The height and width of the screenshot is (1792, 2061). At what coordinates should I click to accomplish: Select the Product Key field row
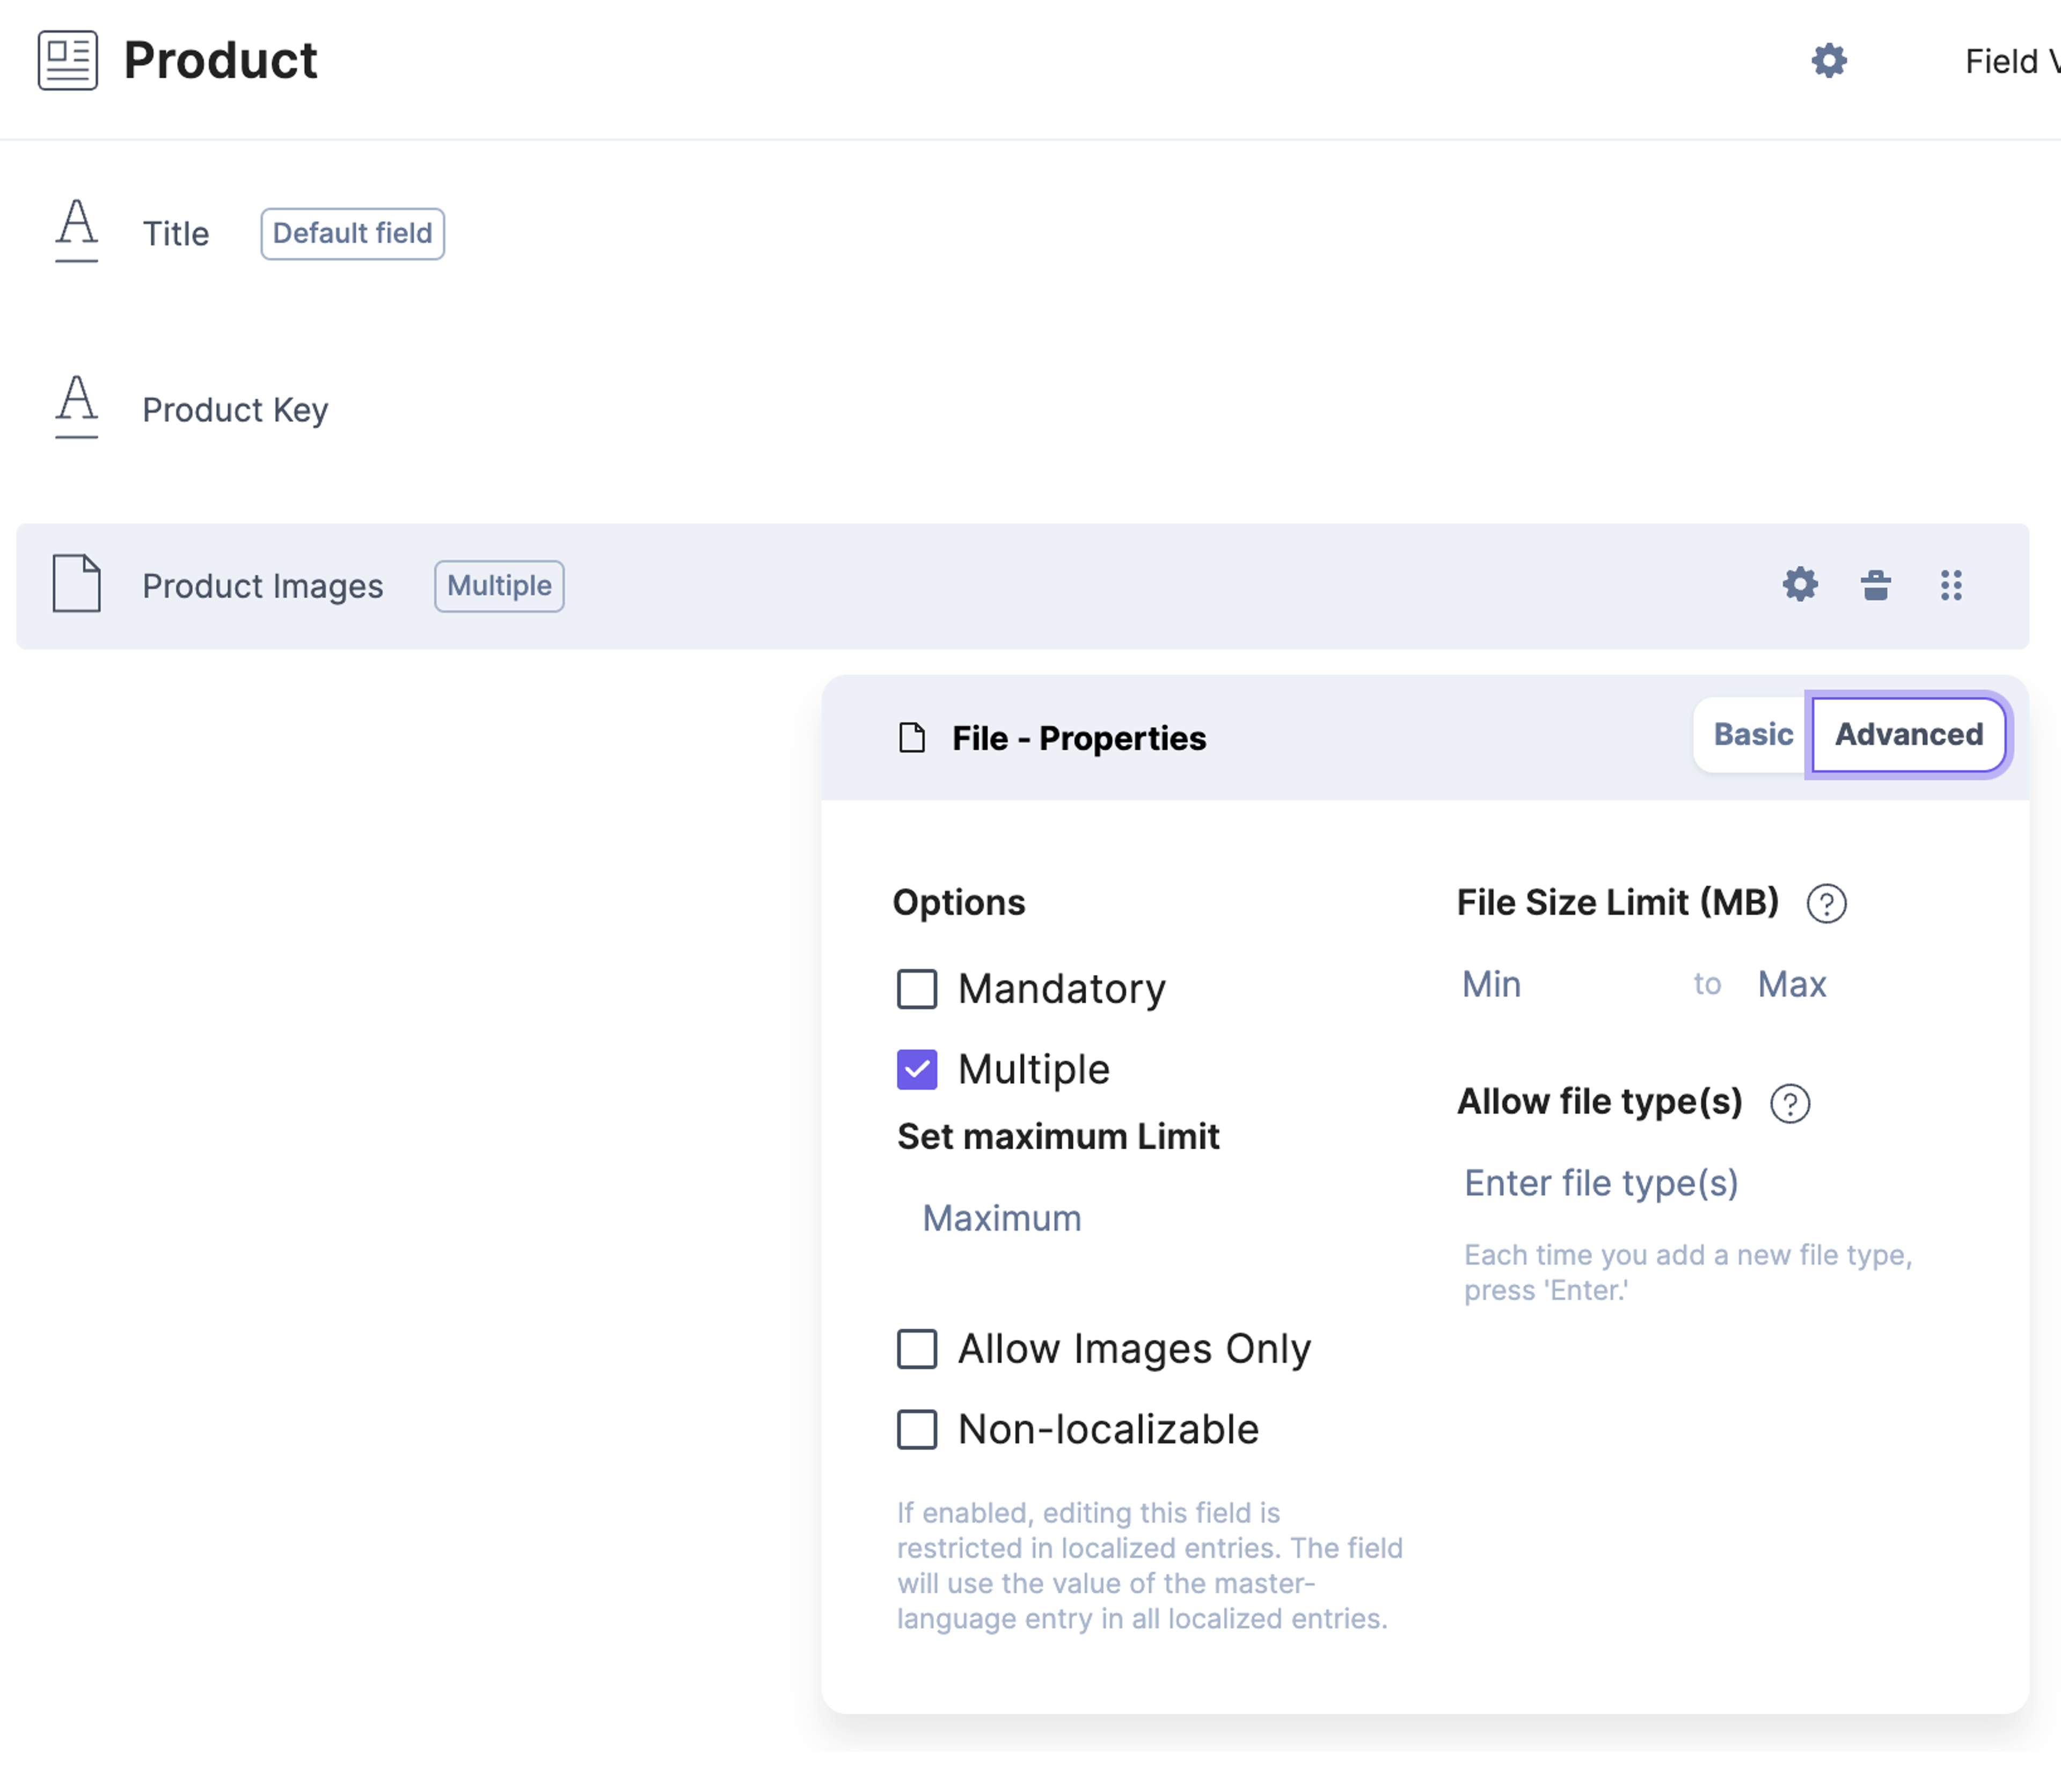tap(1022, 409)
